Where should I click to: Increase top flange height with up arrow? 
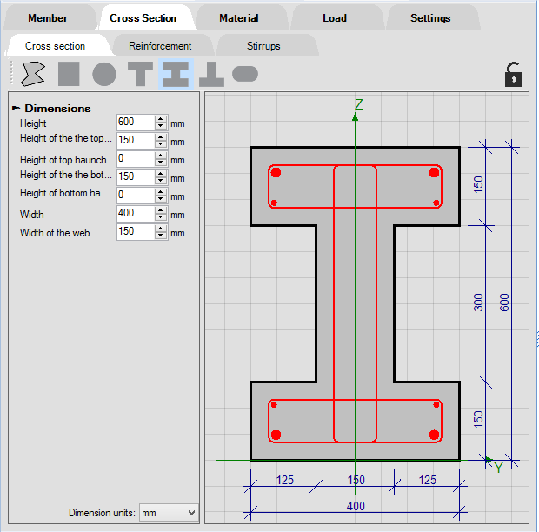[x=161, y=137]
